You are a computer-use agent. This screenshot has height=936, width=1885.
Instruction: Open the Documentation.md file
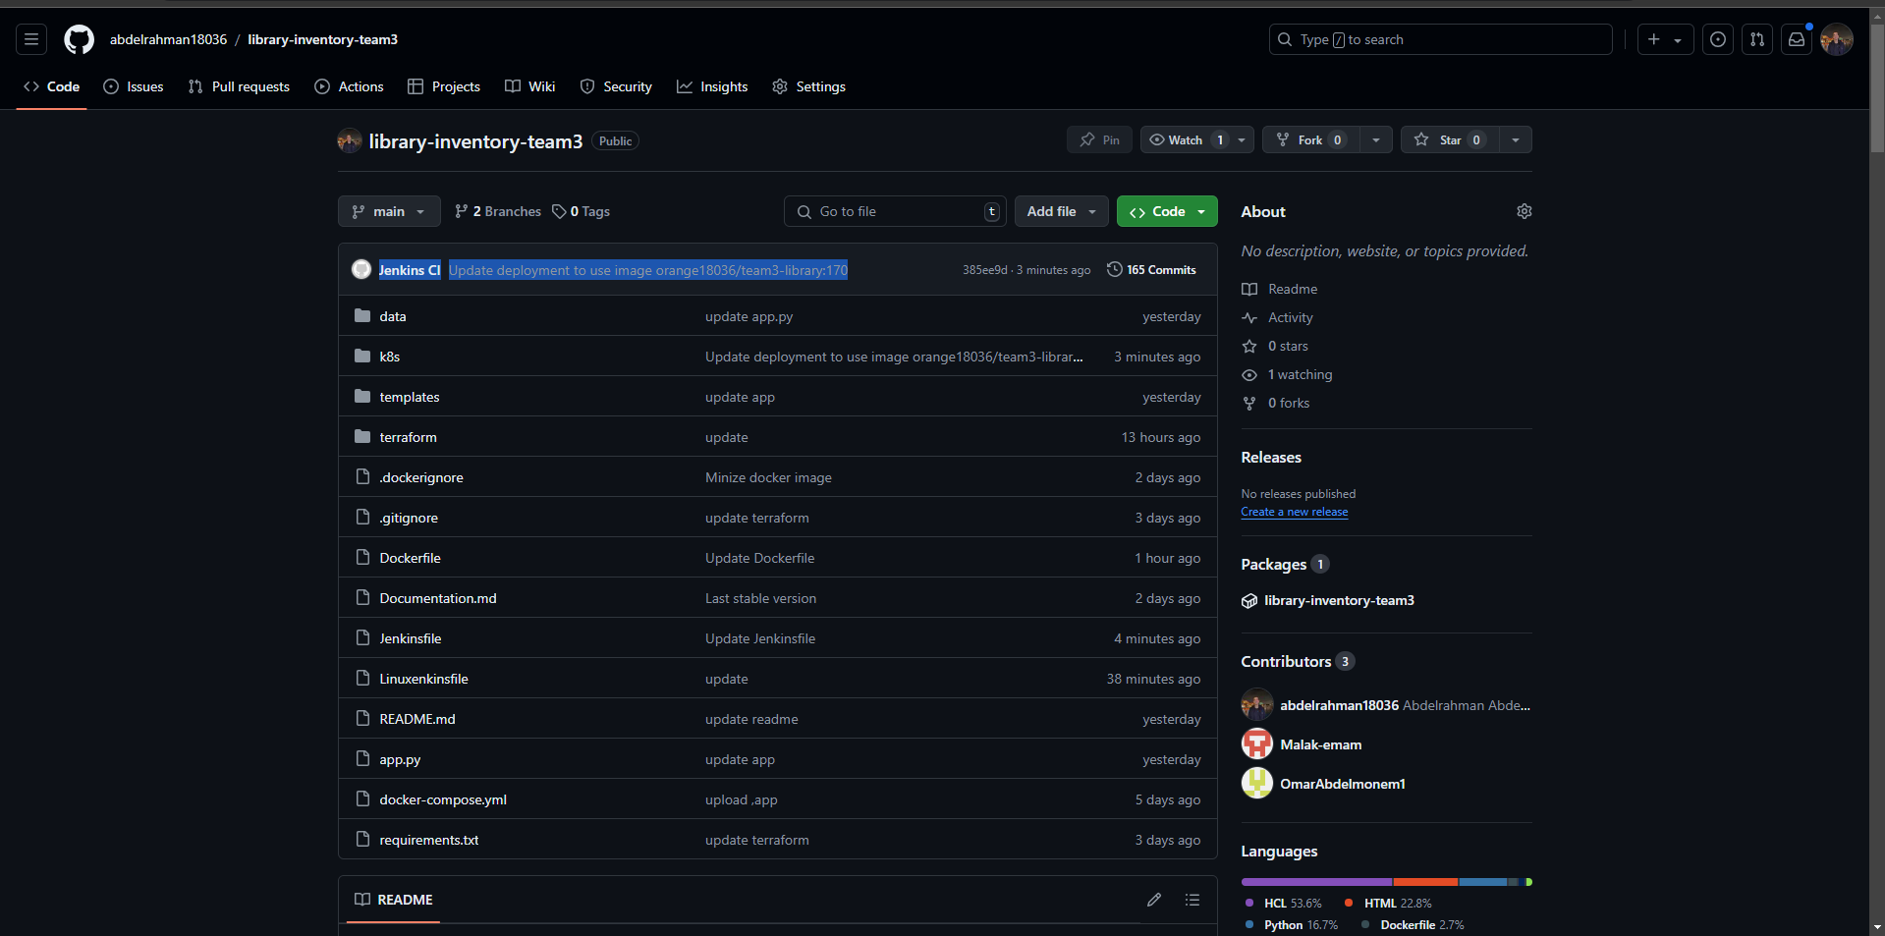point(438,598)
